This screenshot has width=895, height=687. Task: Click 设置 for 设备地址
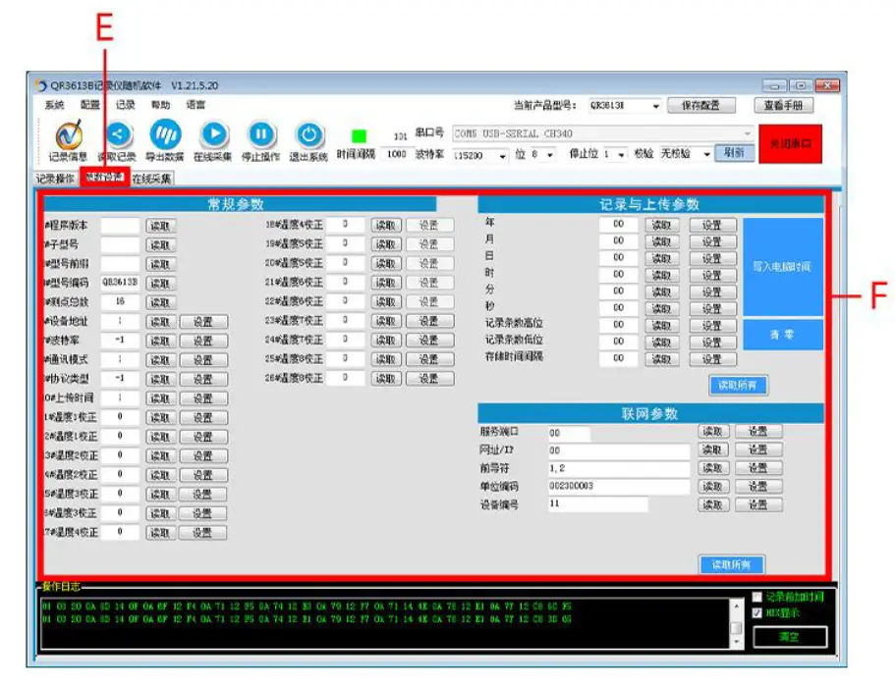coord(203,322)
